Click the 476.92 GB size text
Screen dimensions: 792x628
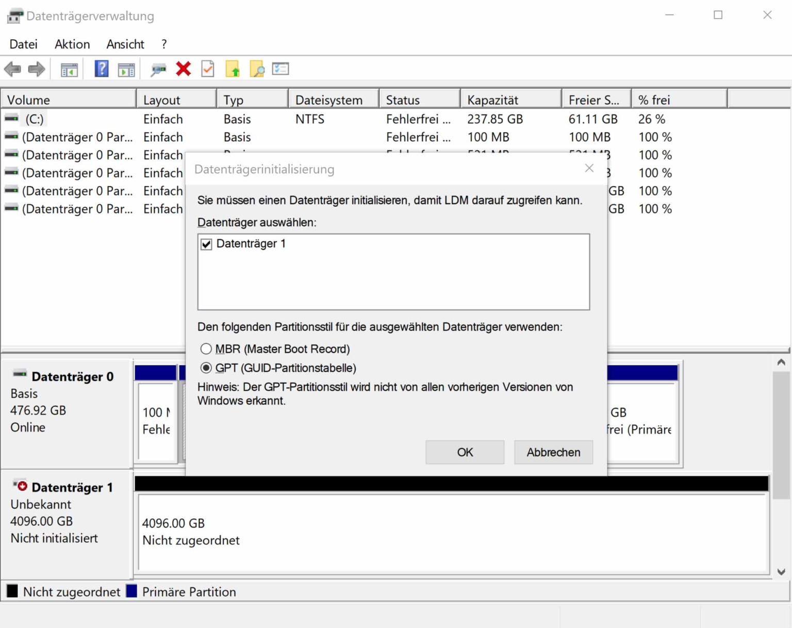coord(38,410)
